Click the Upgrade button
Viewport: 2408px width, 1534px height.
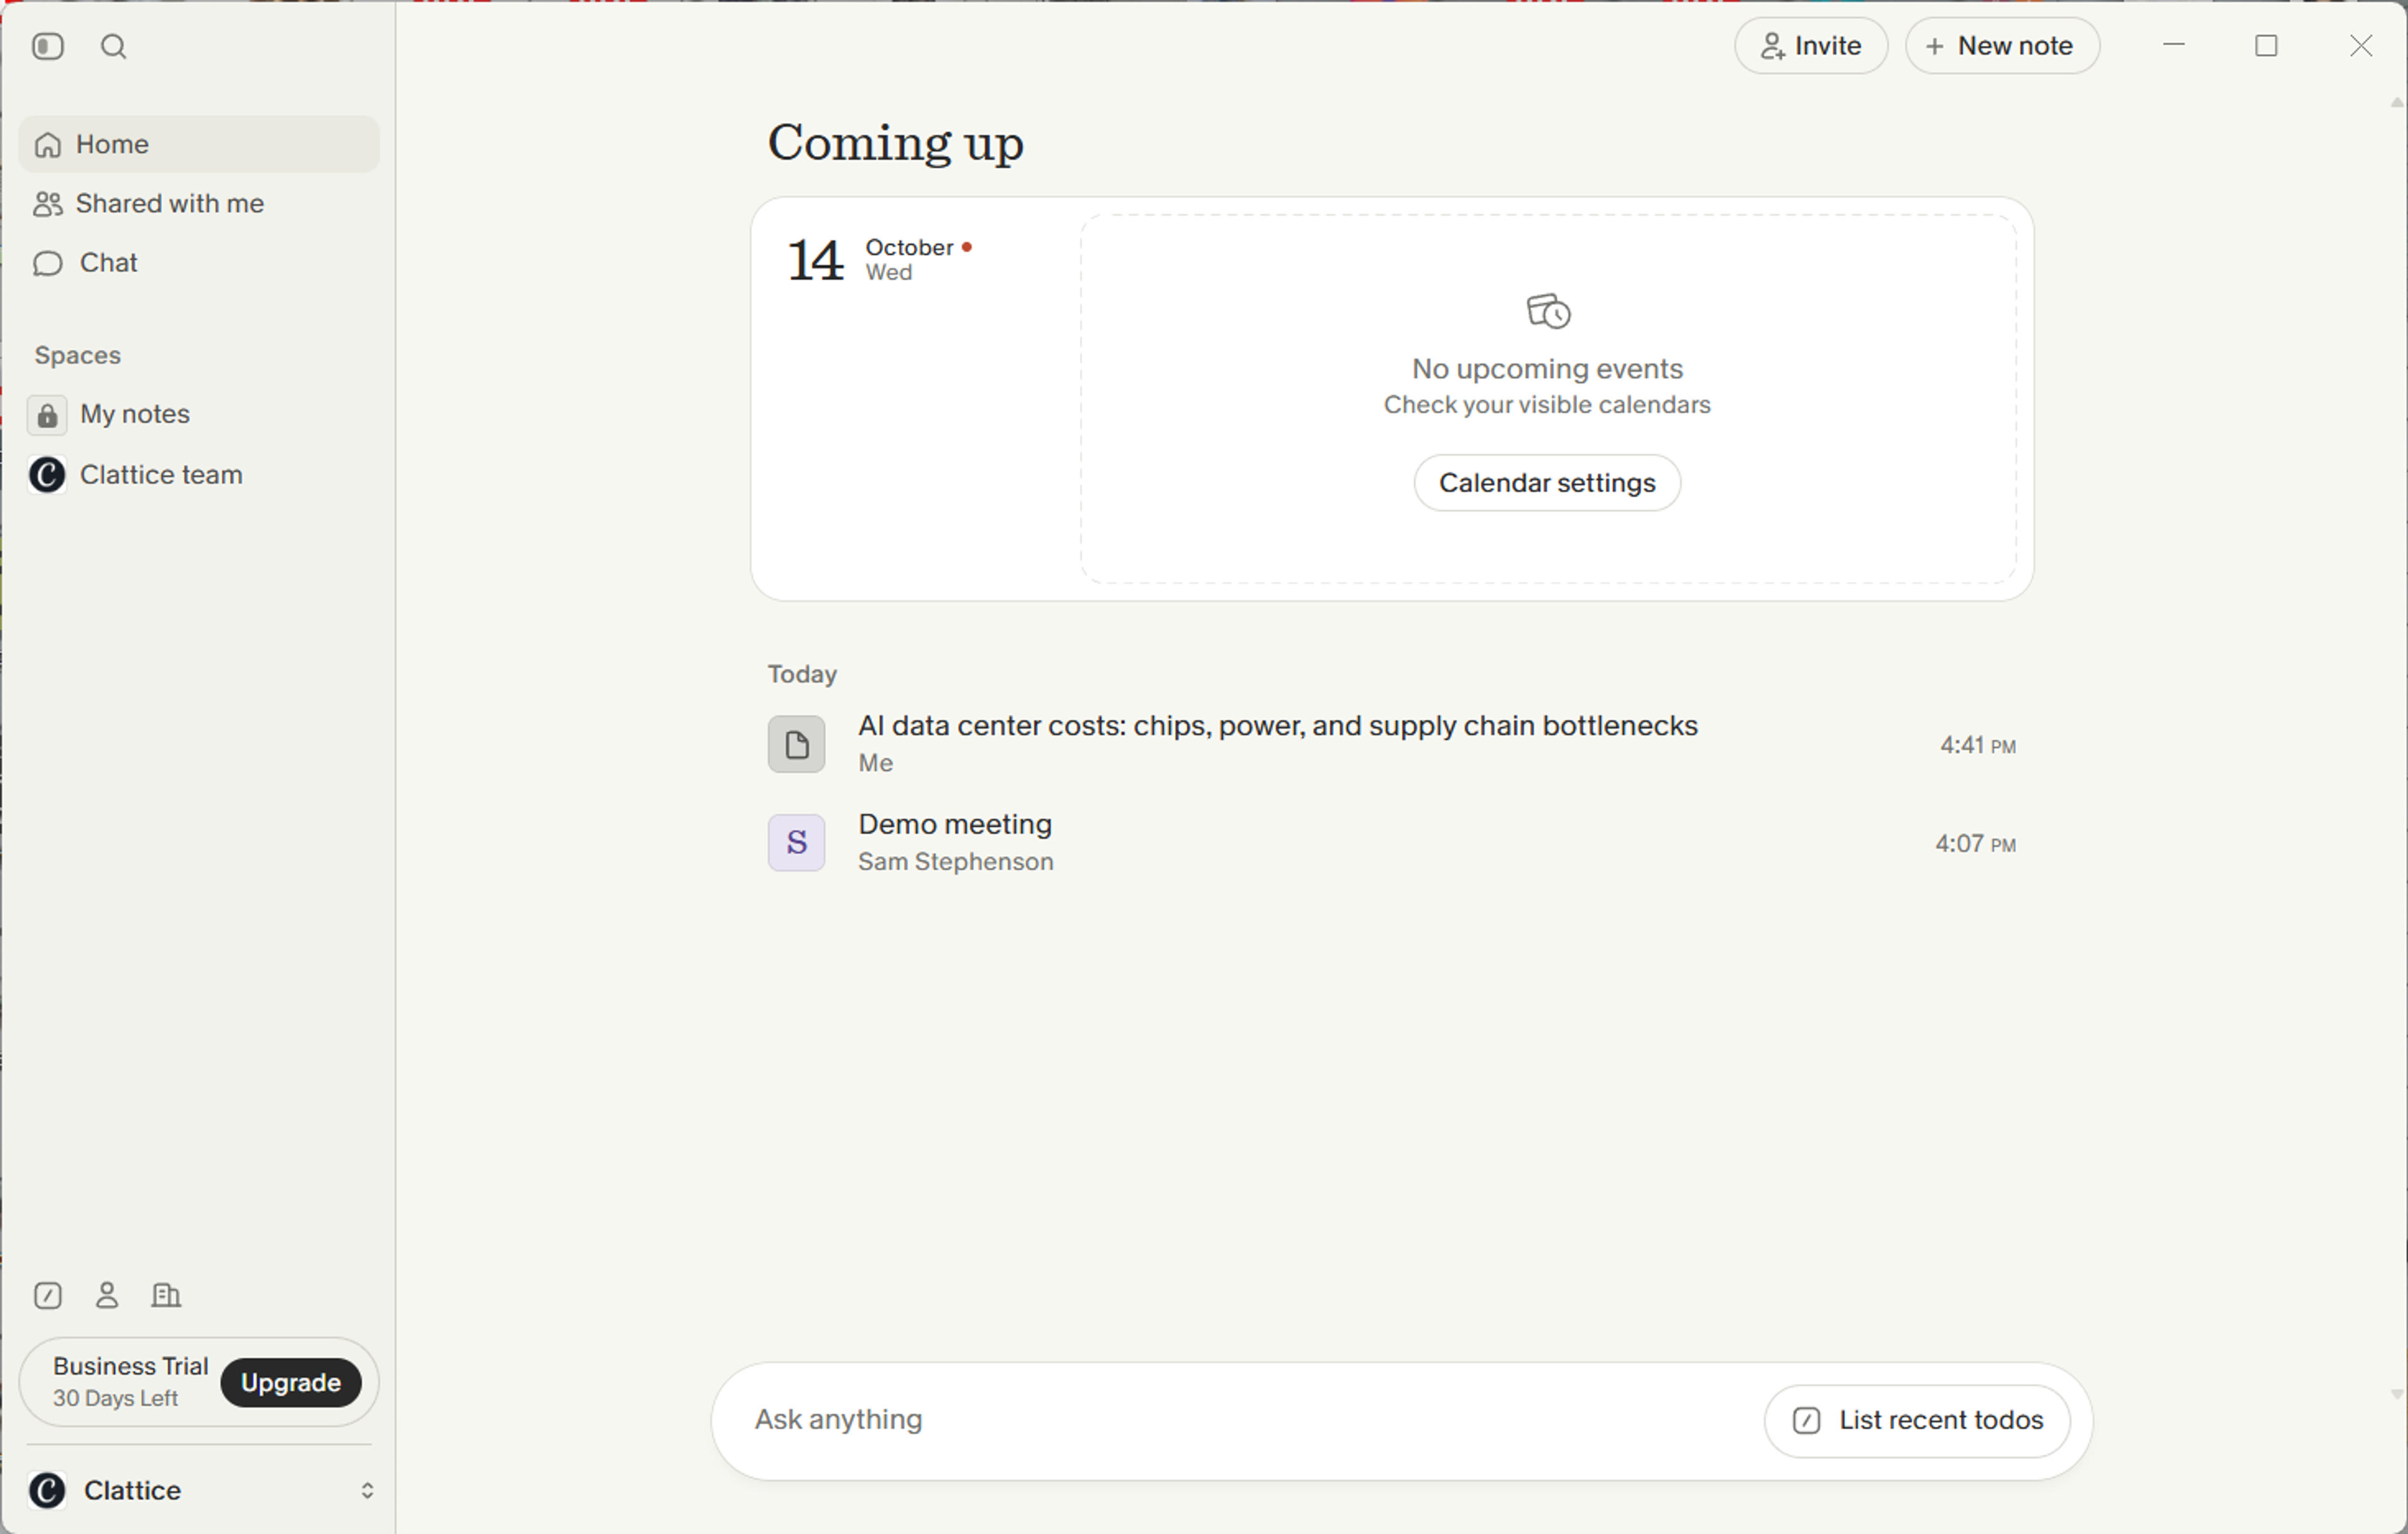pyautogui.click(x=291, y=1382)
